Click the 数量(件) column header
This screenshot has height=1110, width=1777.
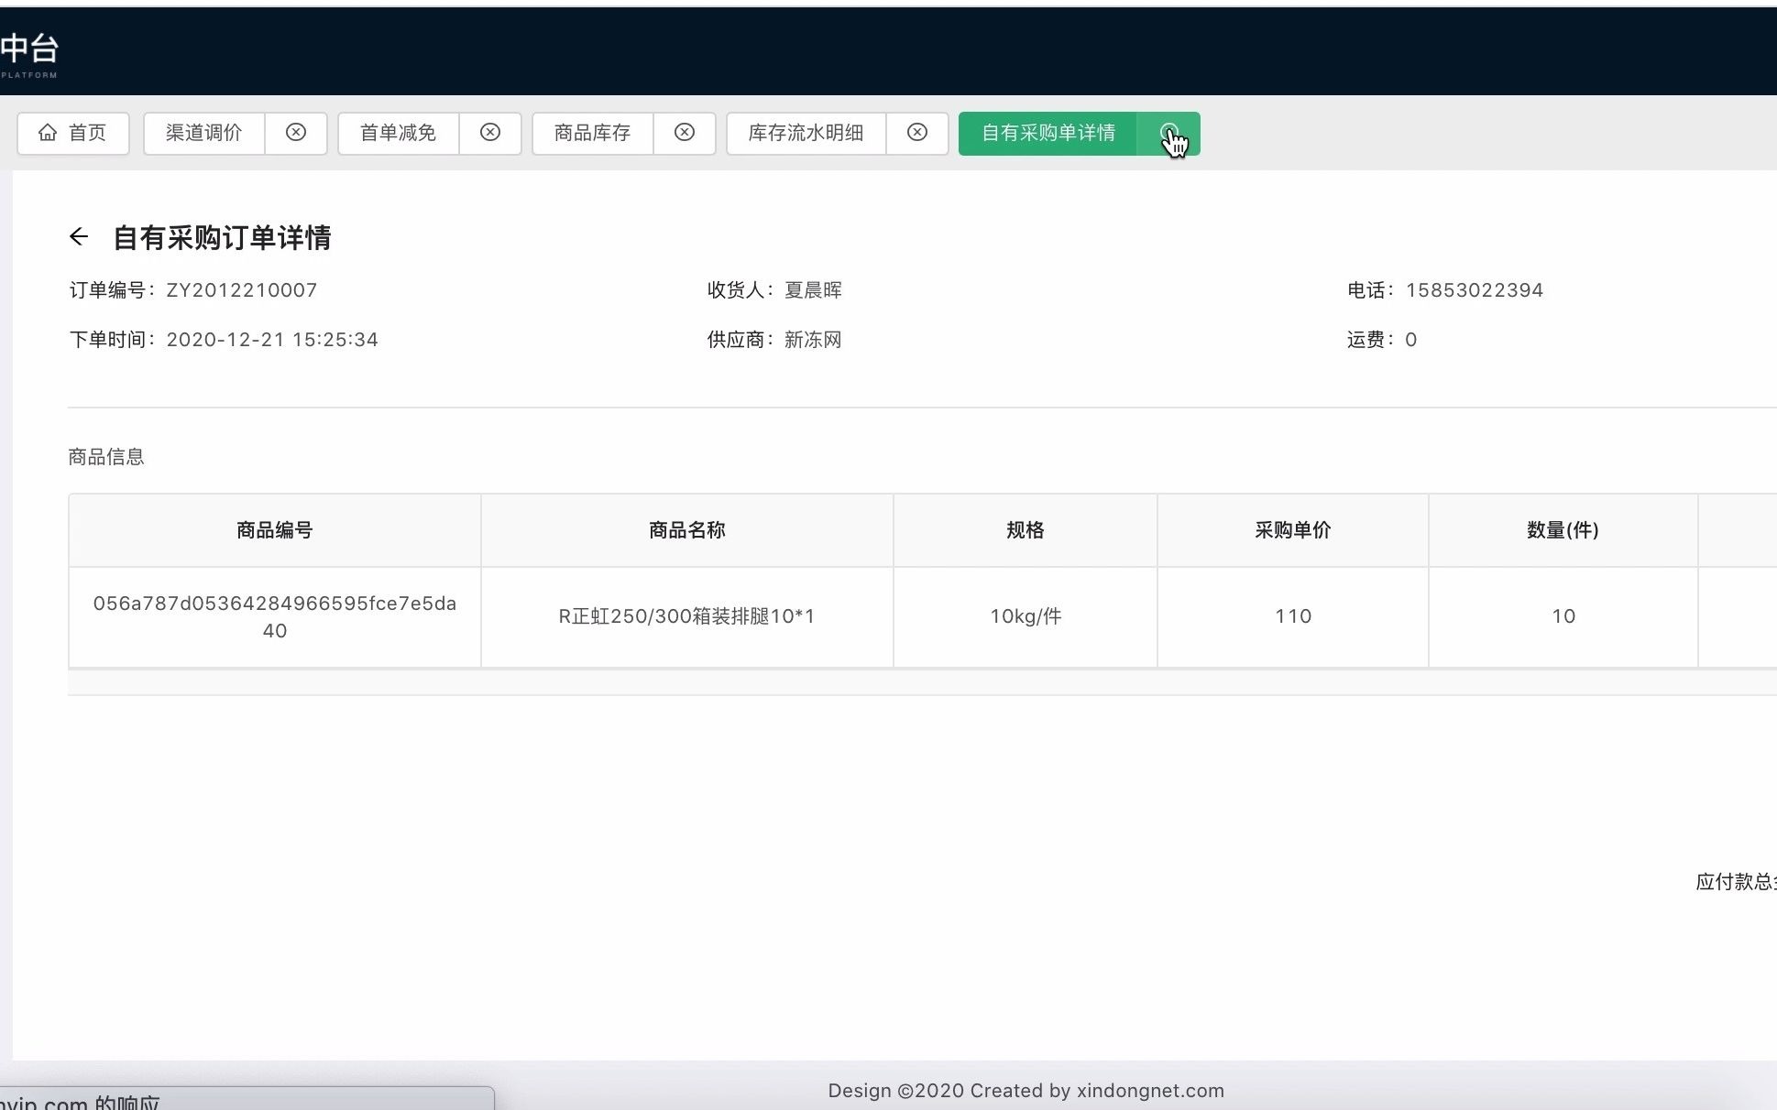pyautogui.click(x=1563, y=530)
